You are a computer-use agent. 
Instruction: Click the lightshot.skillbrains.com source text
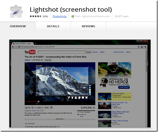(96, 16)
